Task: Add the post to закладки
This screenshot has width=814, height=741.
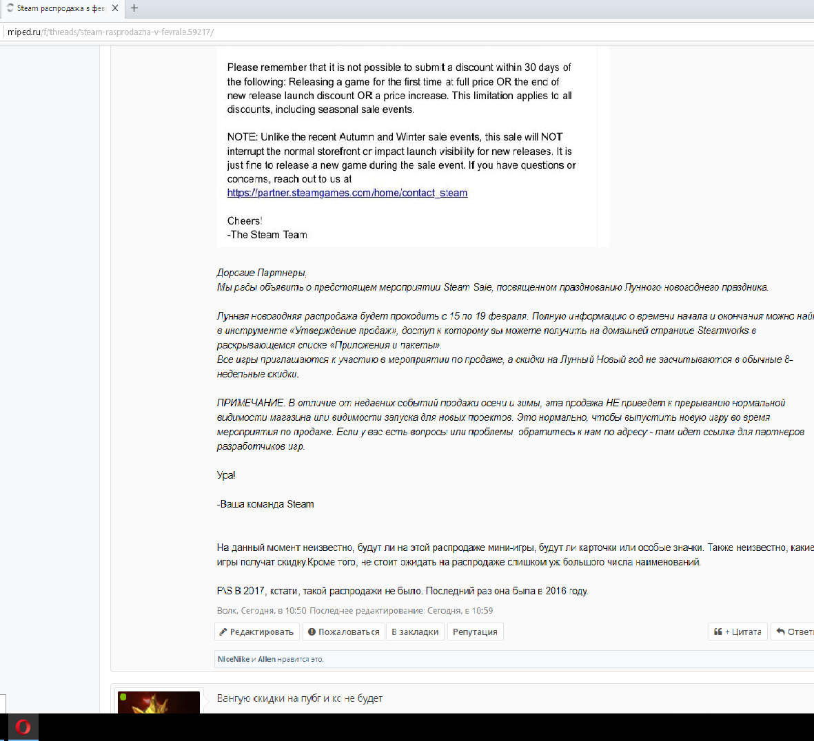Action: tap(415, 632)
